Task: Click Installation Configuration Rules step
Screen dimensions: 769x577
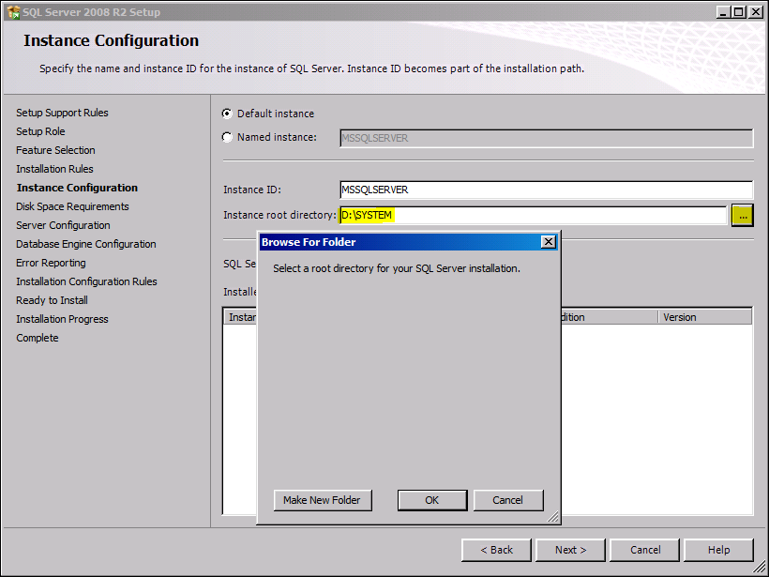Action: coord(86,281)
